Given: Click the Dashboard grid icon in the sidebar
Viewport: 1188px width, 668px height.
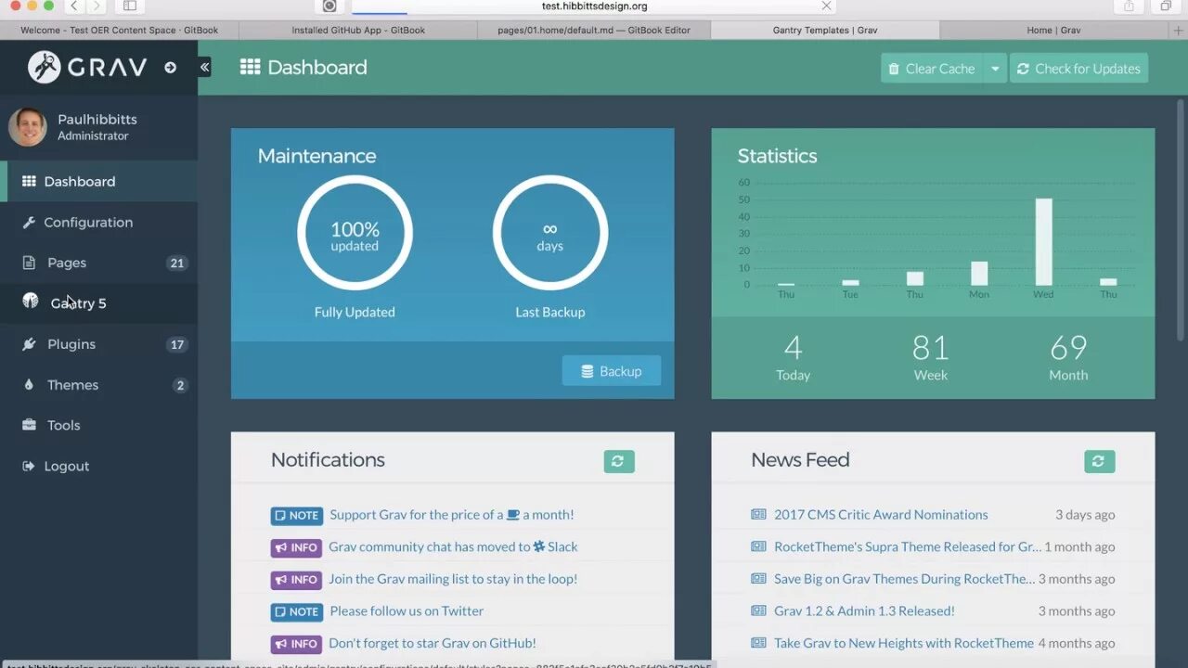Looking at the screenshot, I should pyautogui.click(x=29, y=181).
